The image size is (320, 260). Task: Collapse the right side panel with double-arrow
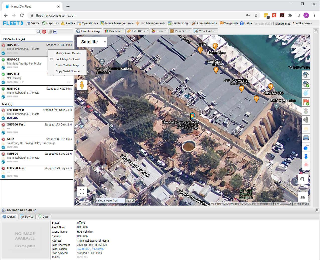(315, 31)
